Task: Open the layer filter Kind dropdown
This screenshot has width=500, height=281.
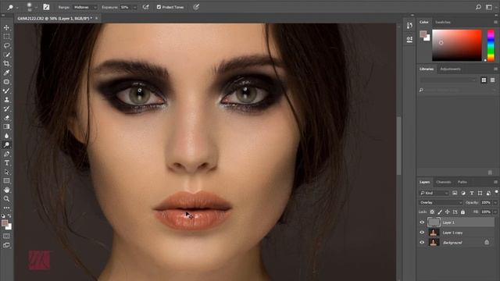Action: point(434,193)
